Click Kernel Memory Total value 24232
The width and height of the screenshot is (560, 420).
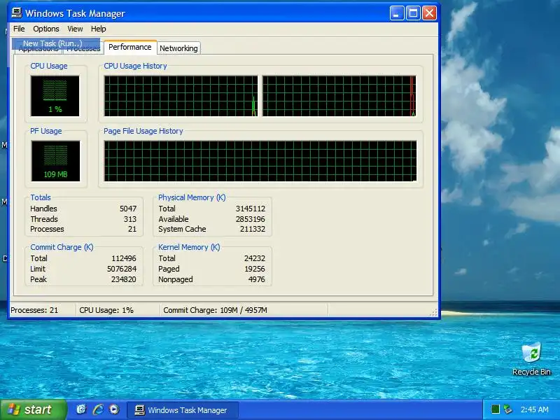pos(255,258)
